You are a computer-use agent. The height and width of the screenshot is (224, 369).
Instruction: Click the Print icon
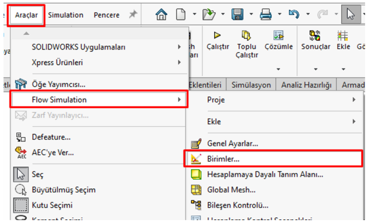pos(265,15)
